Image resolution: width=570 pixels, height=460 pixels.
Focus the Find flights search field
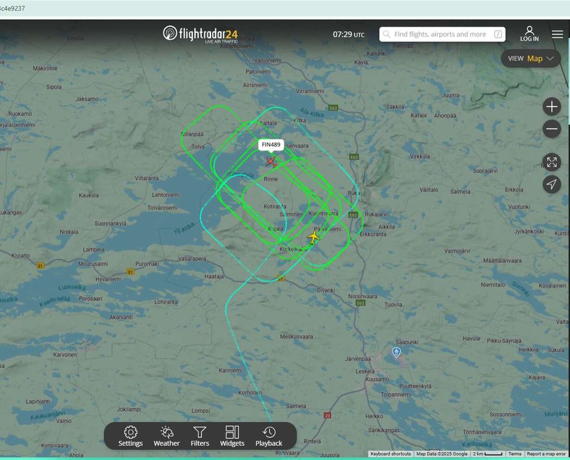[442, 34]
